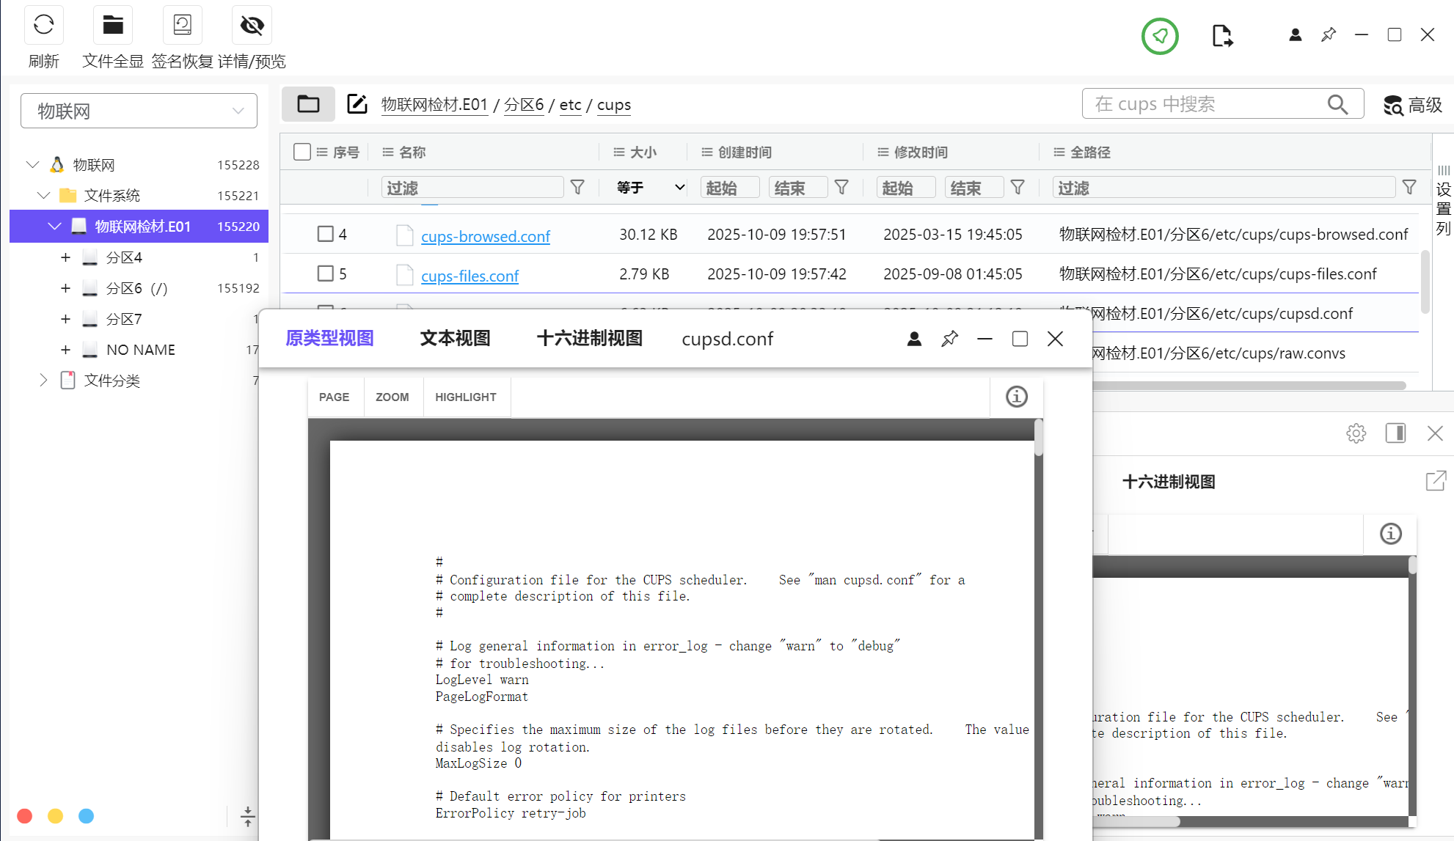
Task: Click the export file icon in title bar
Action: tap(1222, 36)
